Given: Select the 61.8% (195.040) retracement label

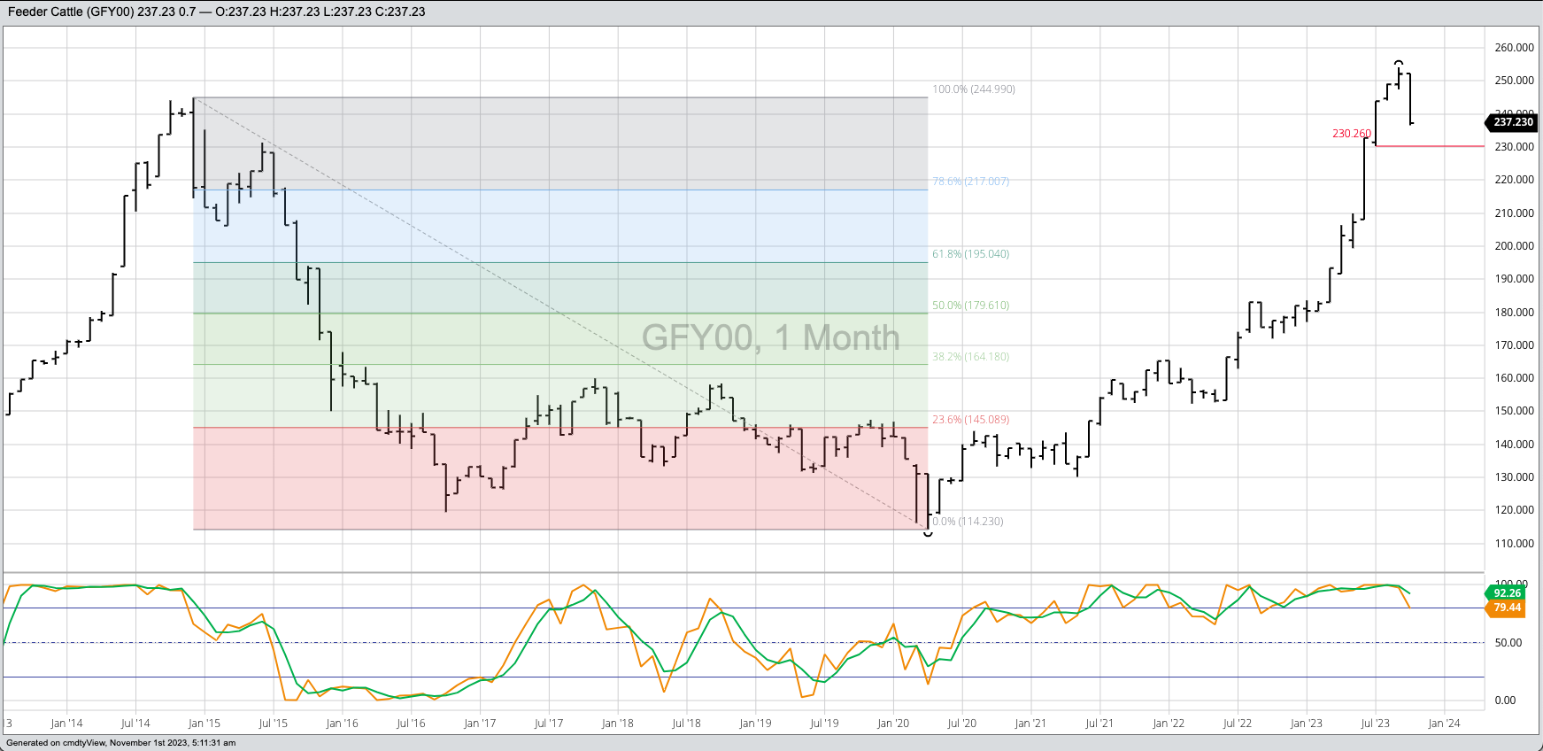Looking at the screenshot, I should tap(970, 254).
